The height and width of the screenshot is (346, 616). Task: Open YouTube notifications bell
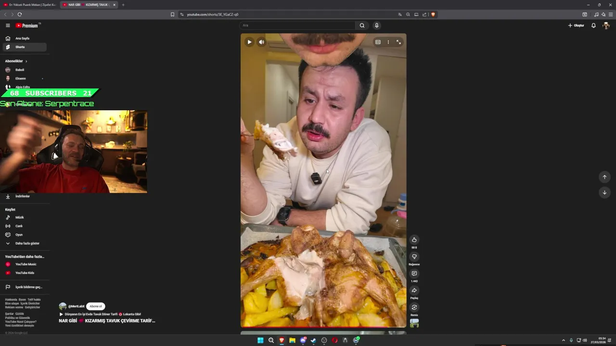593,25
